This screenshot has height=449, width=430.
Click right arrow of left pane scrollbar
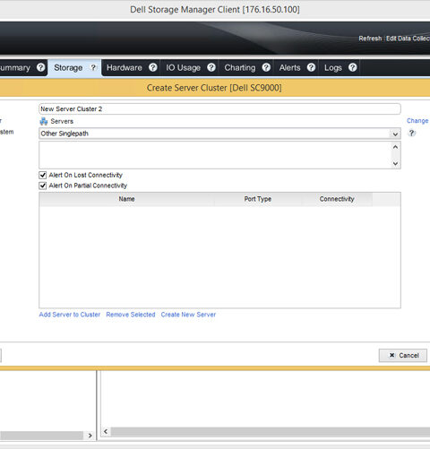click(x=90, y=436)
